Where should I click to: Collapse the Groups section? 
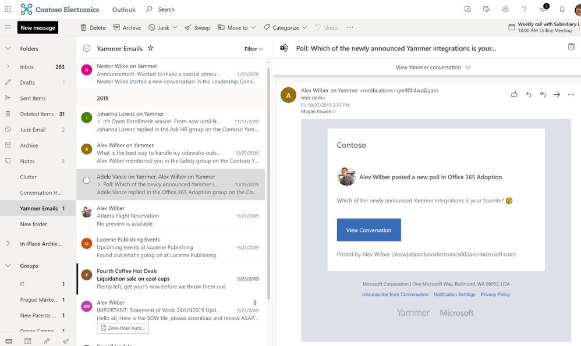[8, 266]
